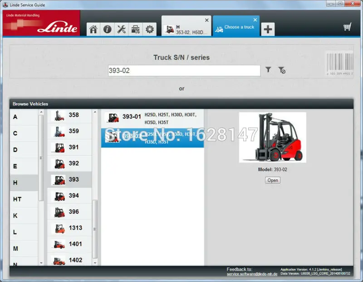Select series 1401 forklift icon
This screenshot has height=282, width=363.
(x=59, y=245)
